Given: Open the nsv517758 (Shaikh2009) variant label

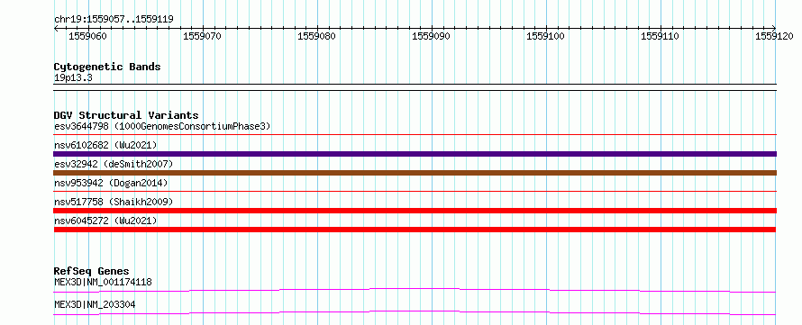Looking at the screenshot, I should tap(114, 202).
